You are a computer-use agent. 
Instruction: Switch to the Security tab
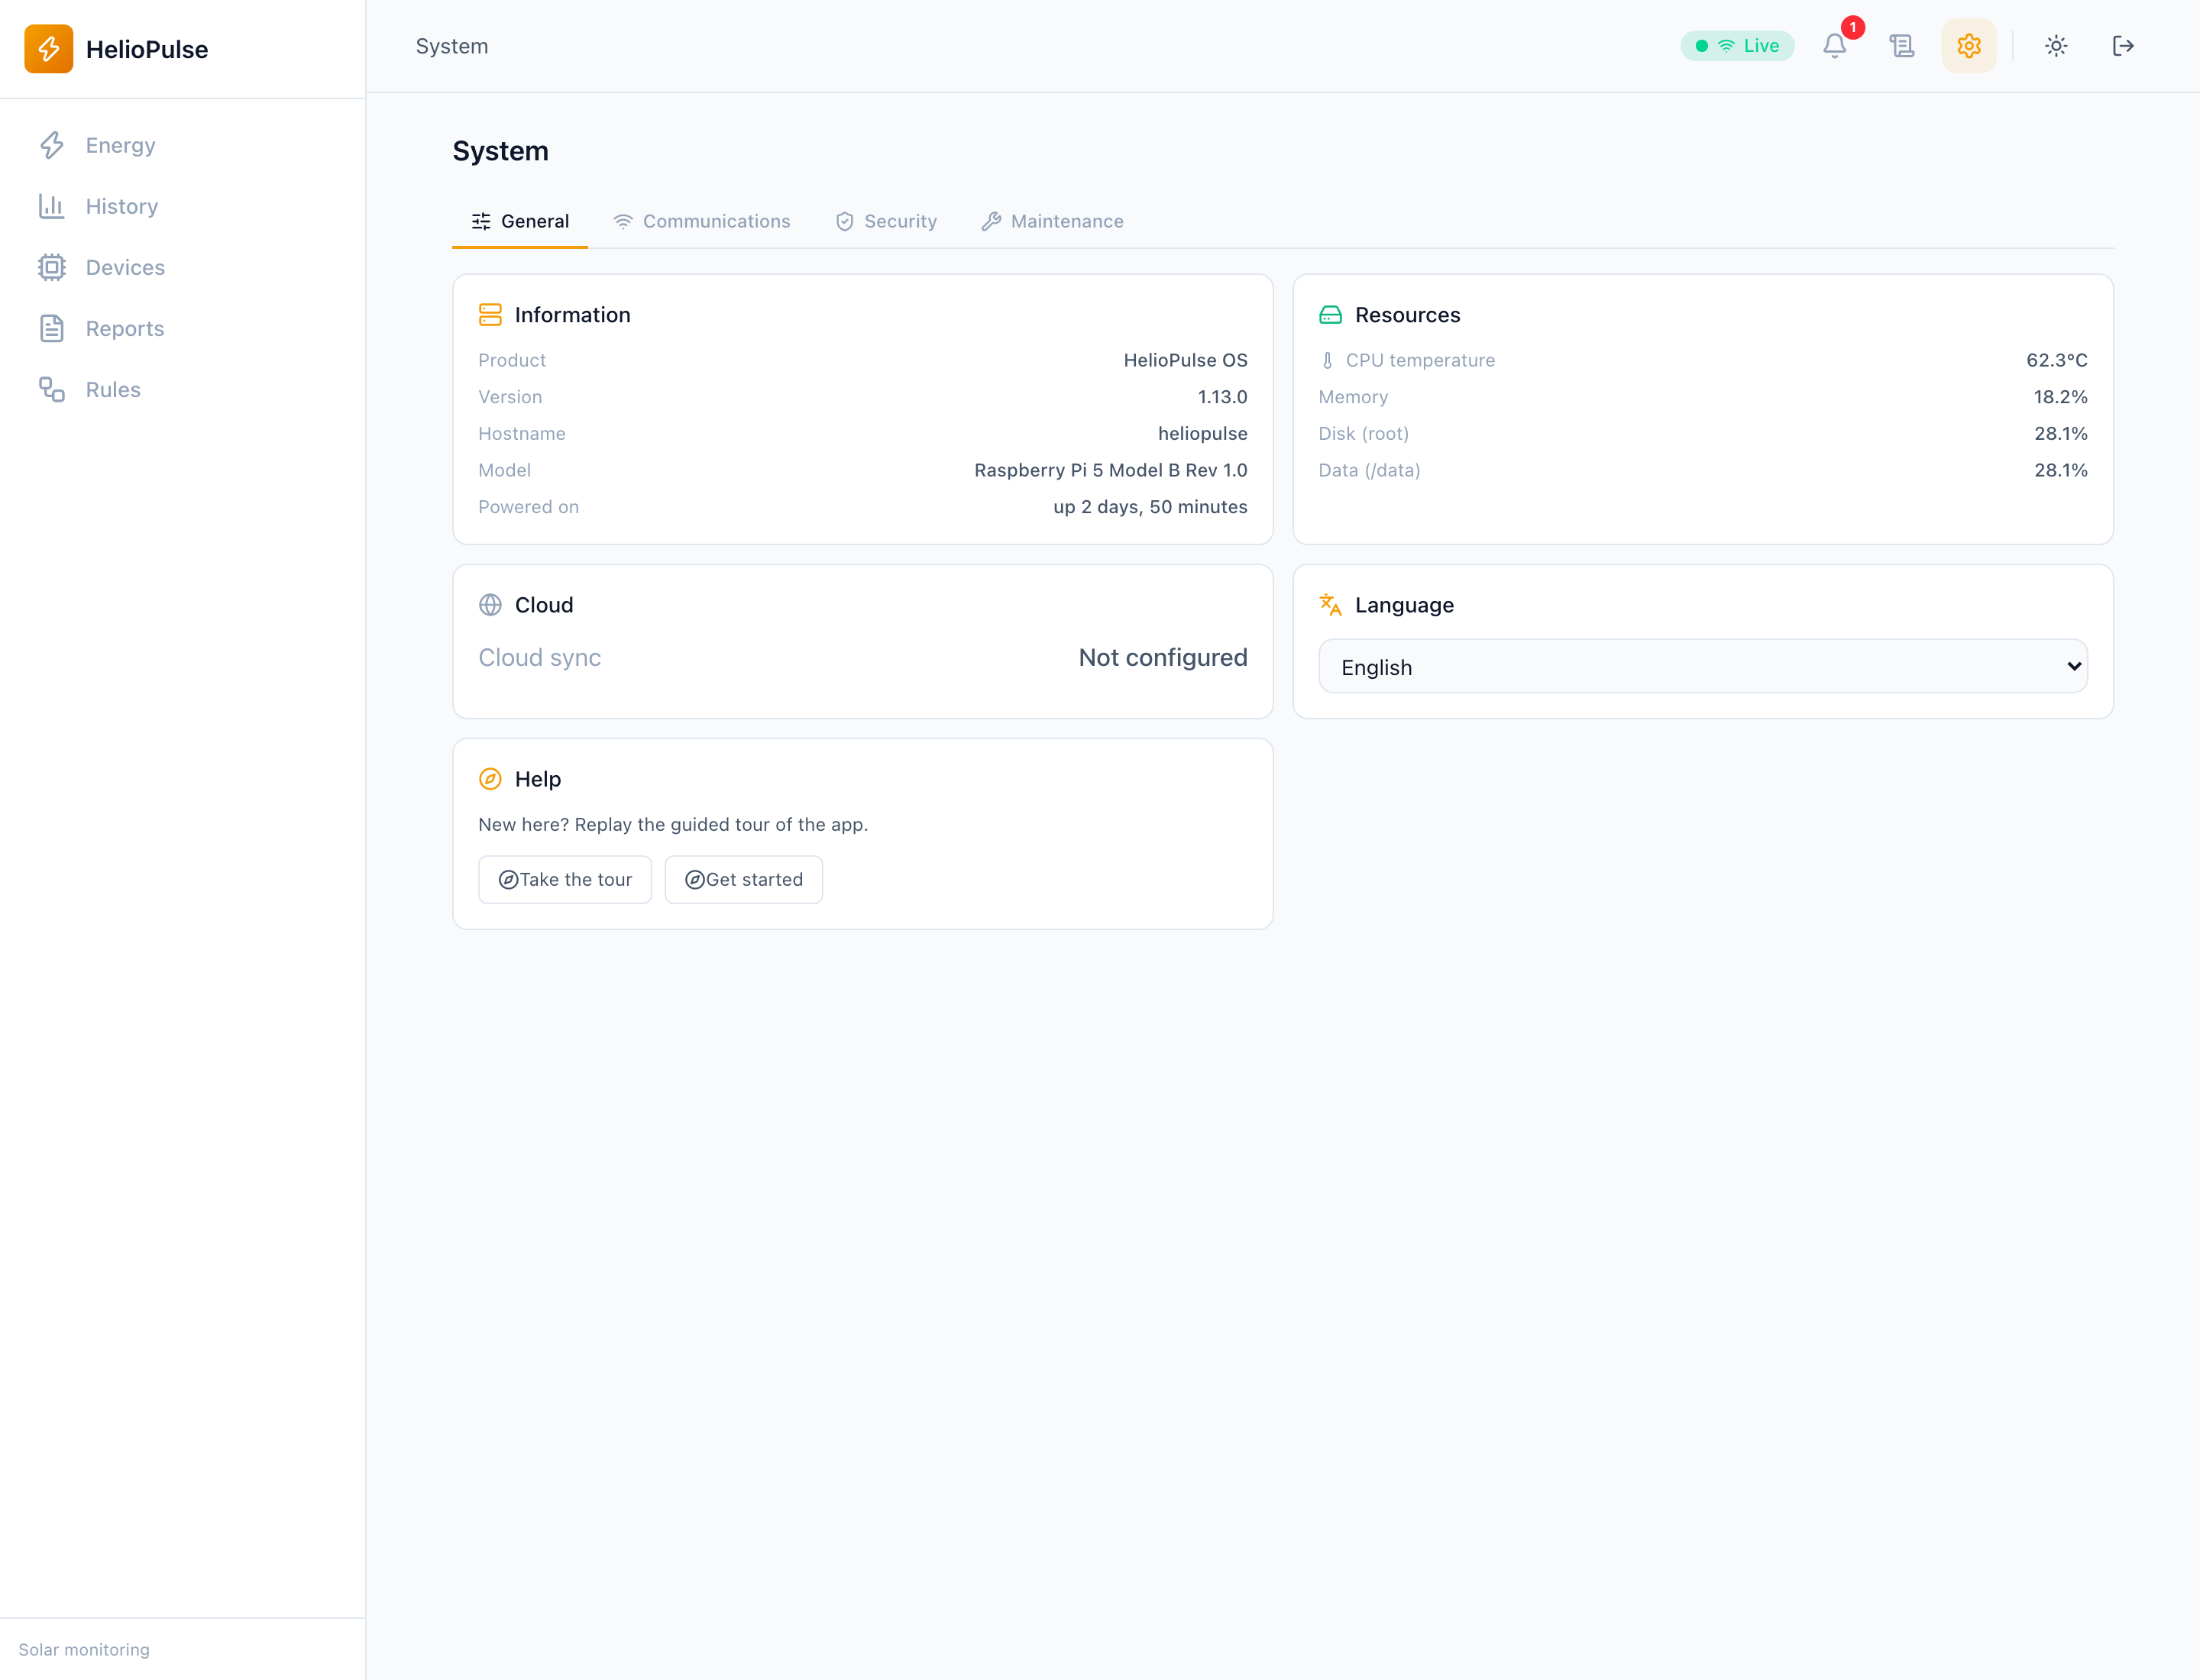[886, 221]
